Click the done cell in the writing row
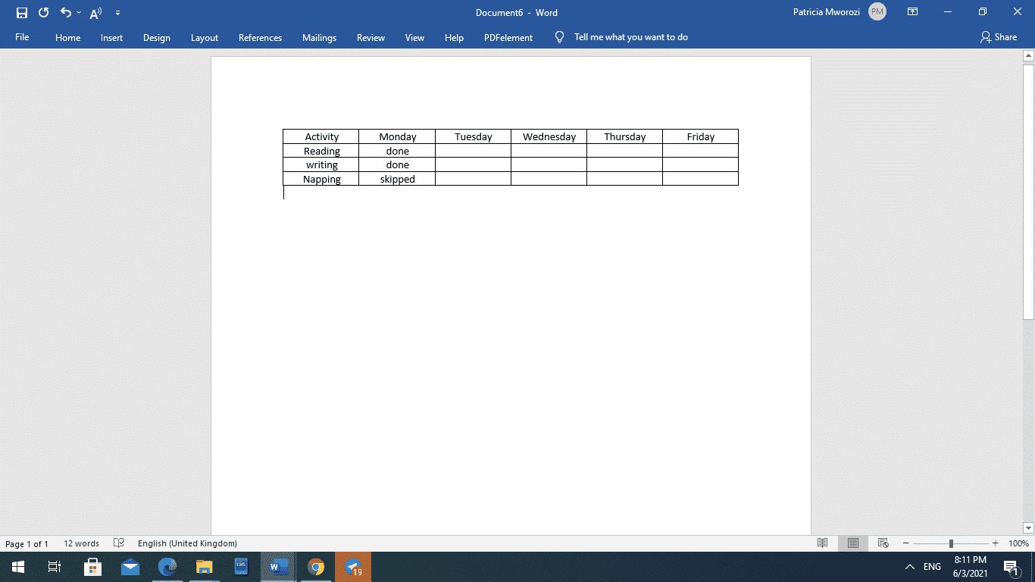The image size is (1035, 582). click(x=397, y=164)
